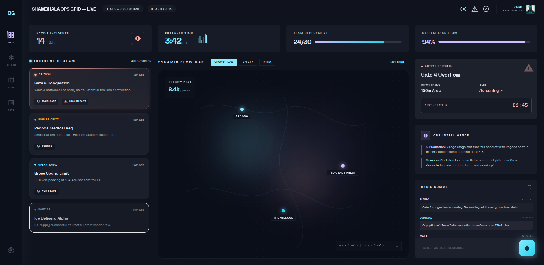Open the Alerts panel from the sidebar
Image resolution: width=544 pixels, height=265 pixels.
pyautogui.click(x=11, y=60)
